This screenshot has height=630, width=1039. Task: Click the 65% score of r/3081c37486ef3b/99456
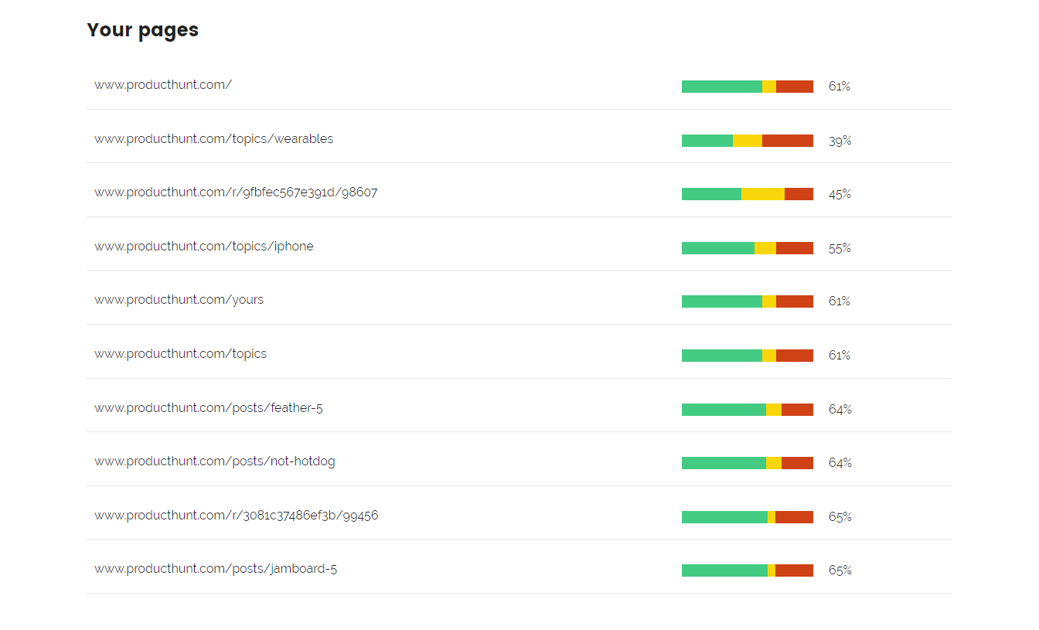click(x=840, y=517)
